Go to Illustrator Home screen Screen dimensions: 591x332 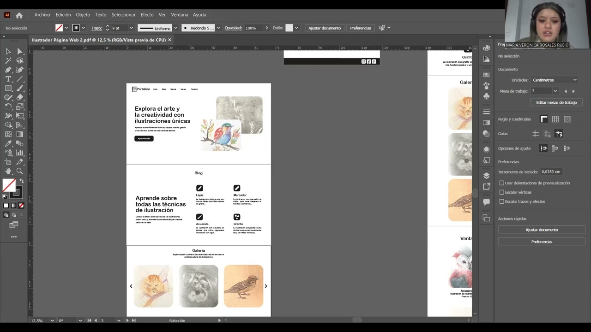coord(19,15)
